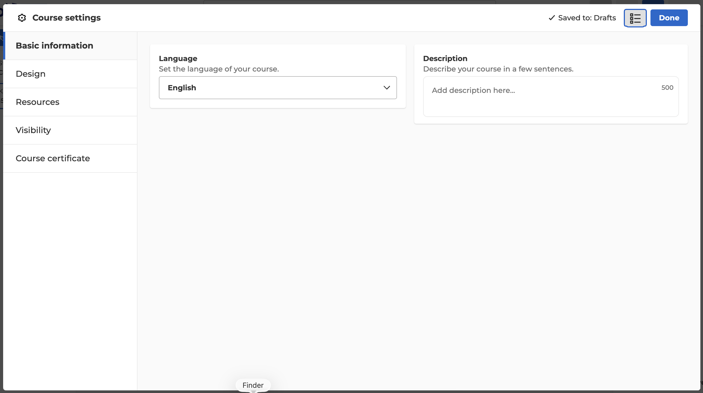703x393 pixels.
Task: Open the Course certificate section
Action: (70, 158)
